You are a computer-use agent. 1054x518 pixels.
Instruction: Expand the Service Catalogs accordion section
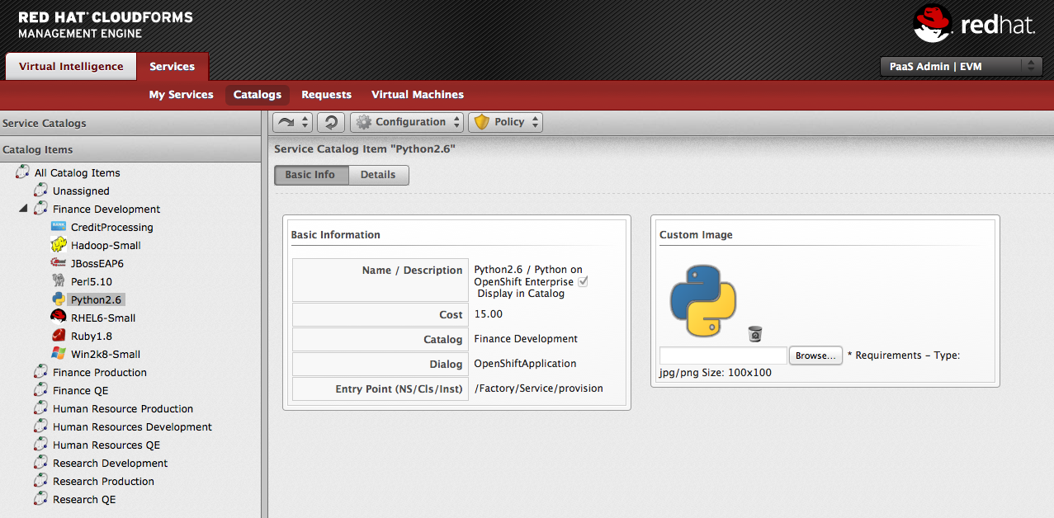tap(45, 124)
